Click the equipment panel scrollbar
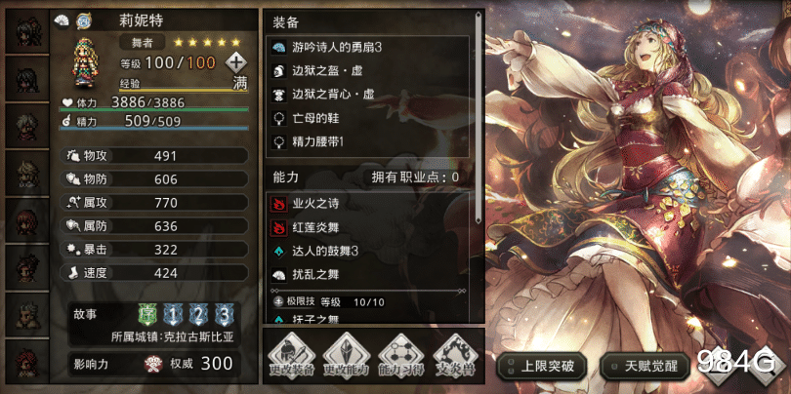This screenshot has height=394, width=791. pos(479,117)
